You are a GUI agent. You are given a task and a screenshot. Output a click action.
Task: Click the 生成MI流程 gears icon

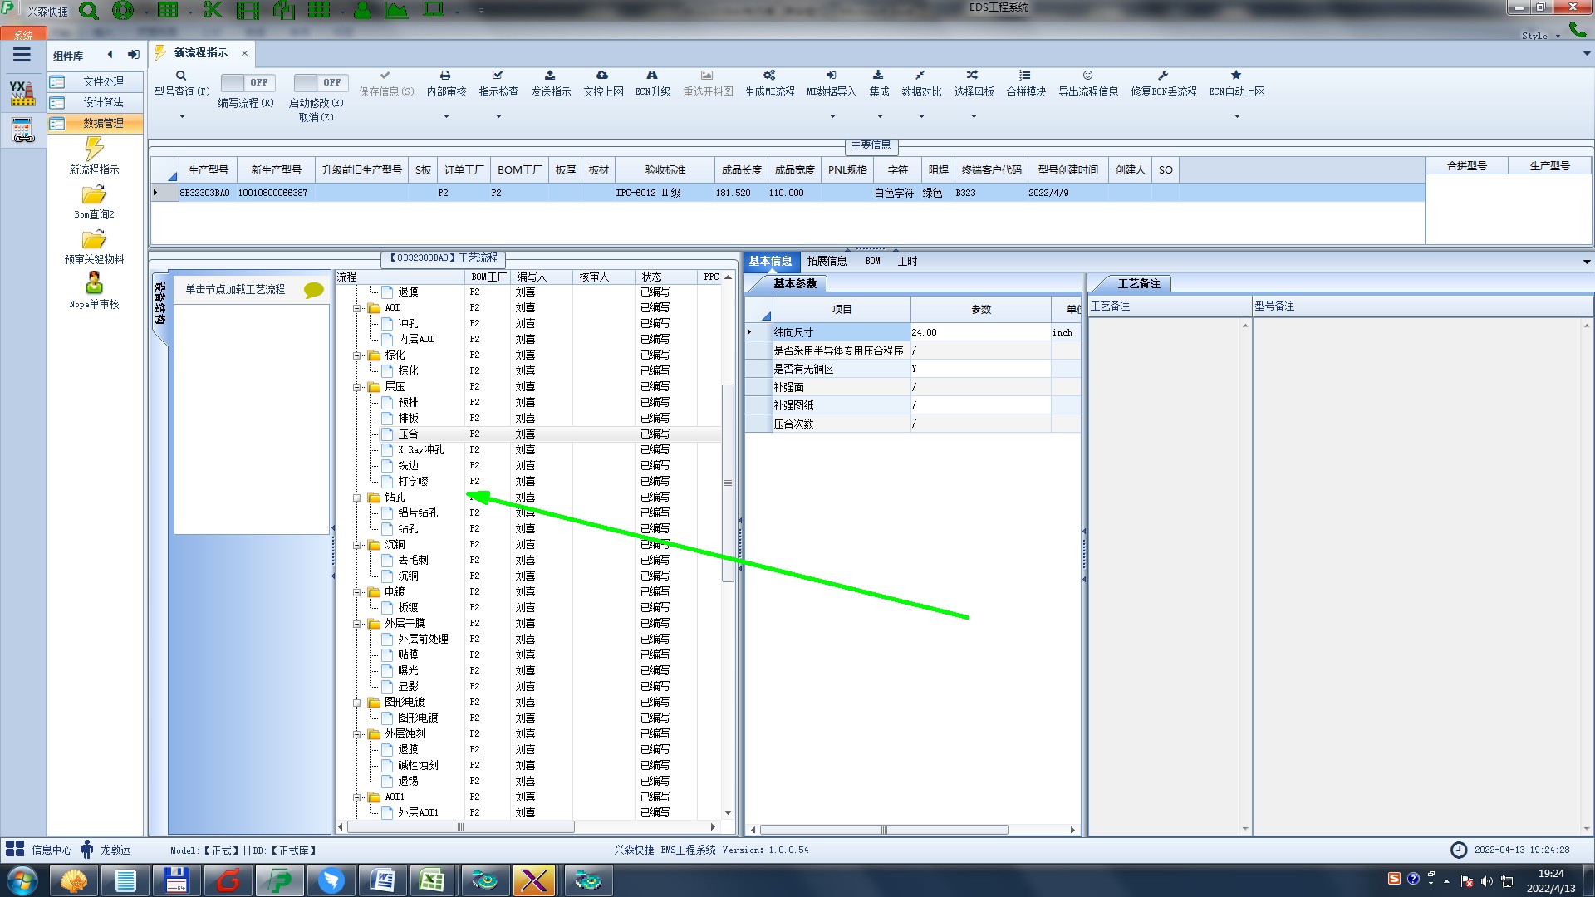769,76
